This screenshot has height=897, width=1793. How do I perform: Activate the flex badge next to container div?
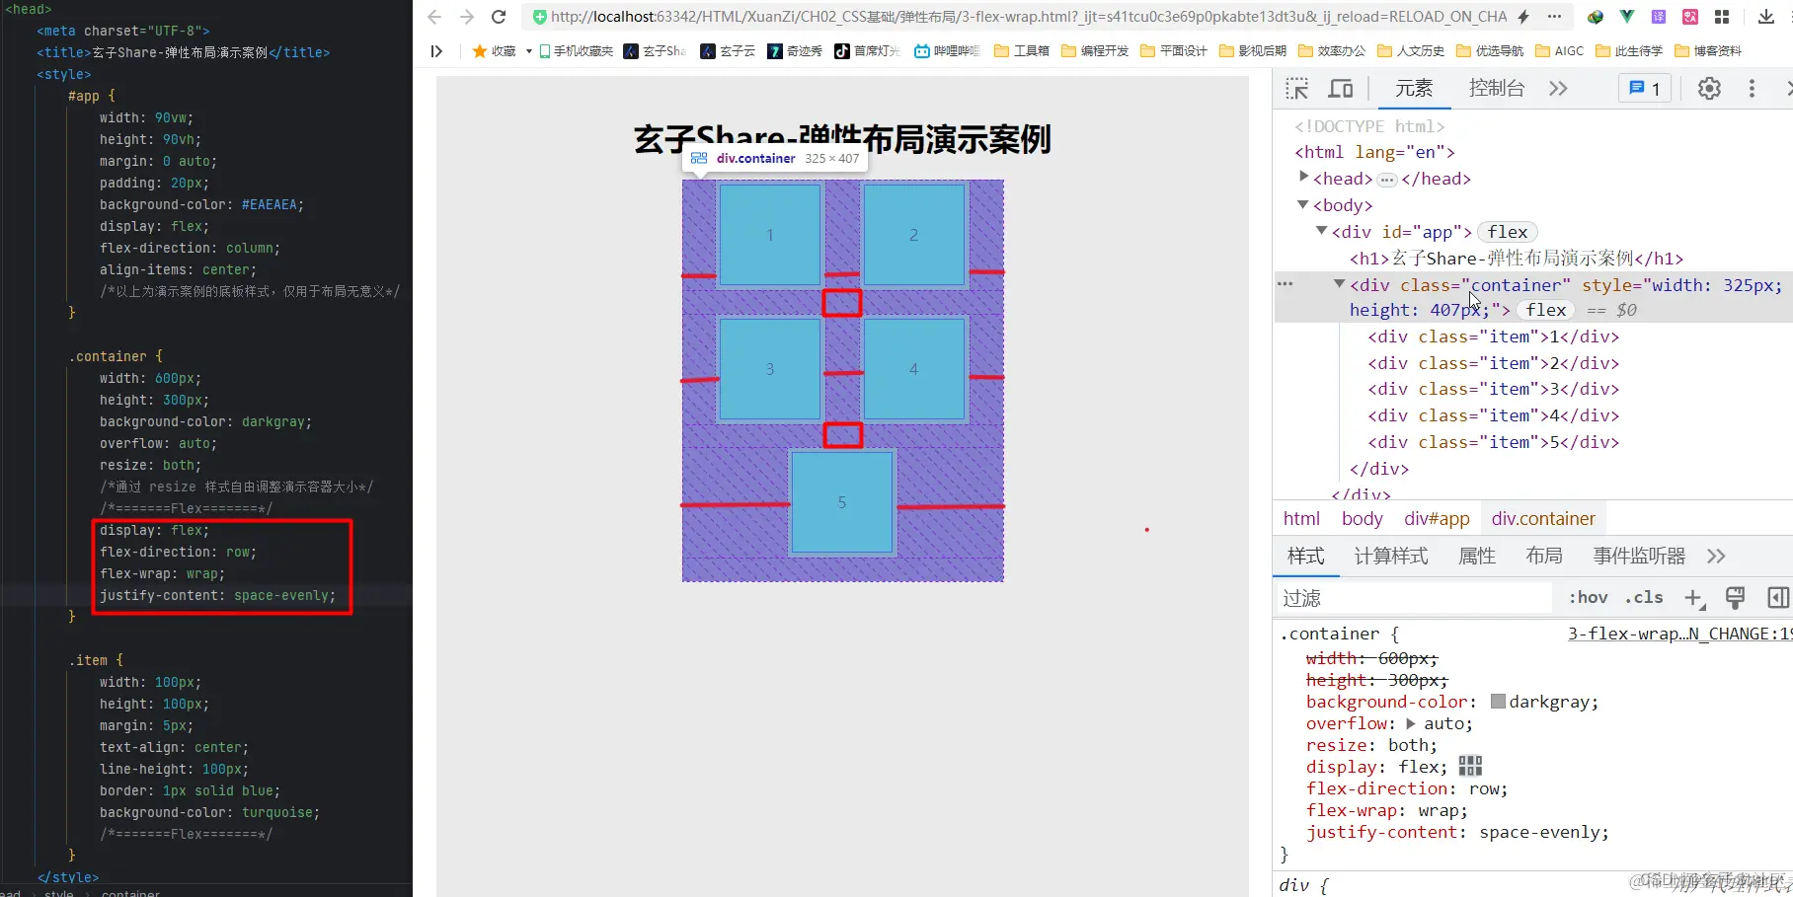pos(1545,310)
